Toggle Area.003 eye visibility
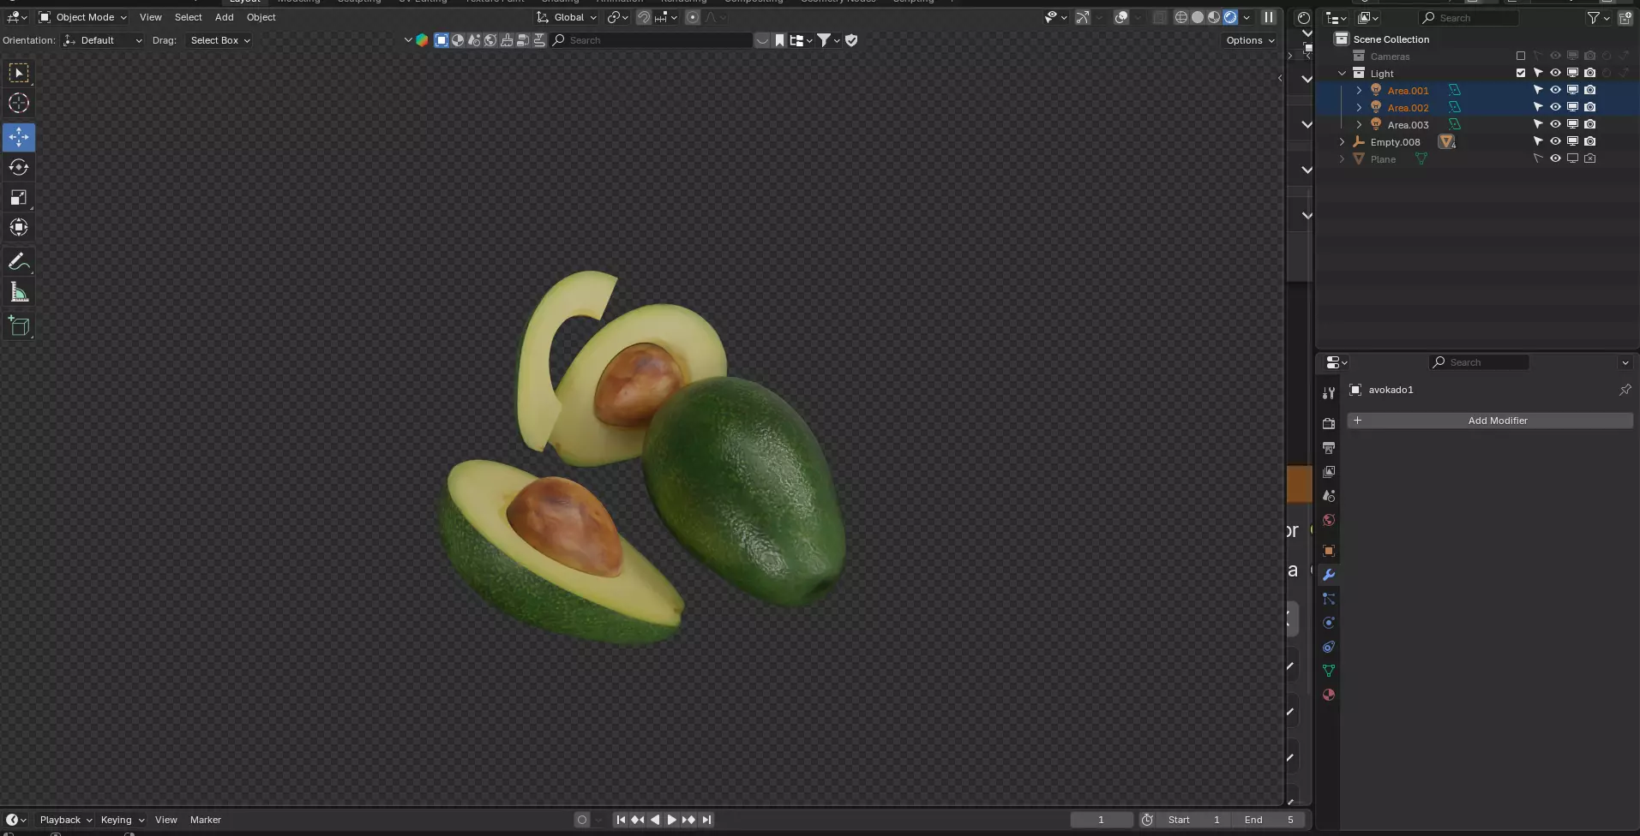Image resolution: width=1640 pixels, height=836 pixels. click(1555, 124)
